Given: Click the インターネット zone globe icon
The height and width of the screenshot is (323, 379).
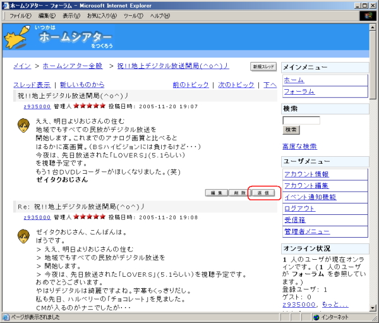Looking at the screenshot, I should point(316,317).
